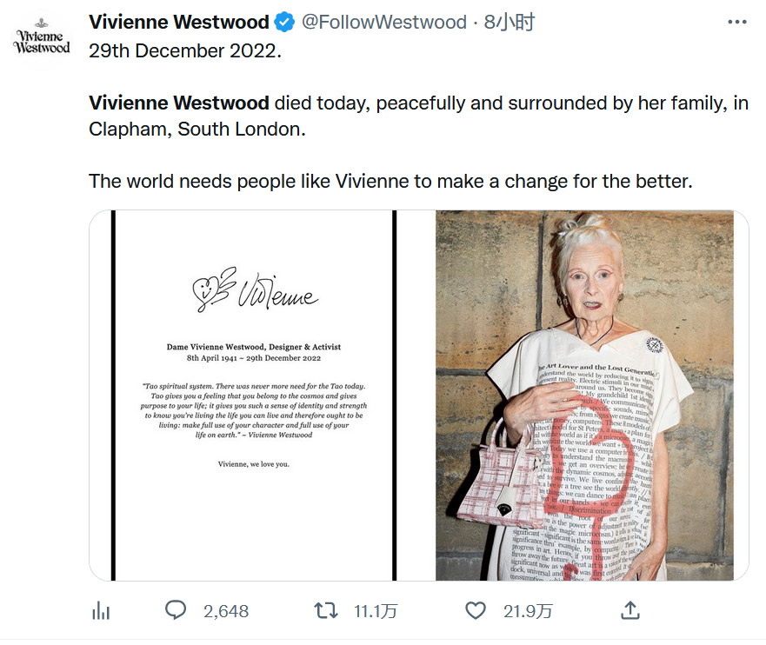The height and width of the screenshot is (645, 766).
Task: Click the "29th December 2022." tweet line
Action: coord(185,50)
